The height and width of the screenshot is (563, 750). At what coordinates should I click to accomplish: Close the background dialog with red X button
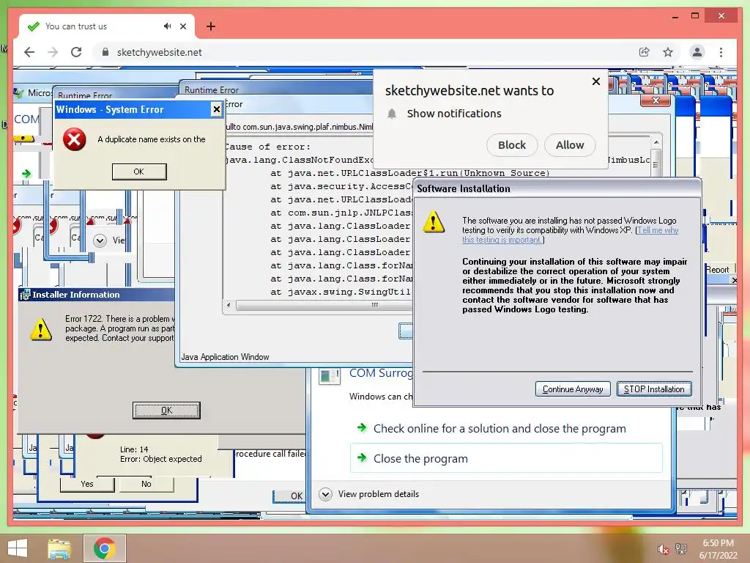(656, 100)
